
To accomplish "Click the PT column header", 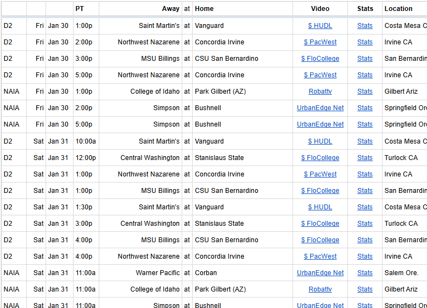I will (86, 9).
